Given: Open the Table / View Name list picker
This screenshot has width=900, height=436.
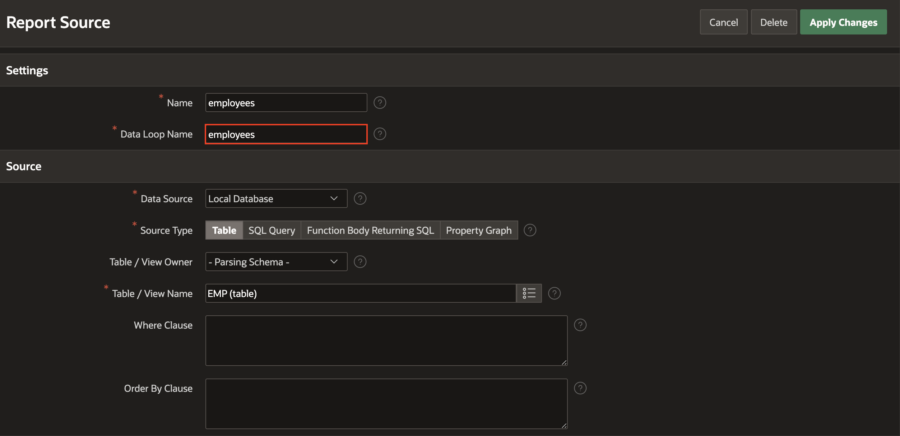Looking at the screenshot, I should click(529, 293).
